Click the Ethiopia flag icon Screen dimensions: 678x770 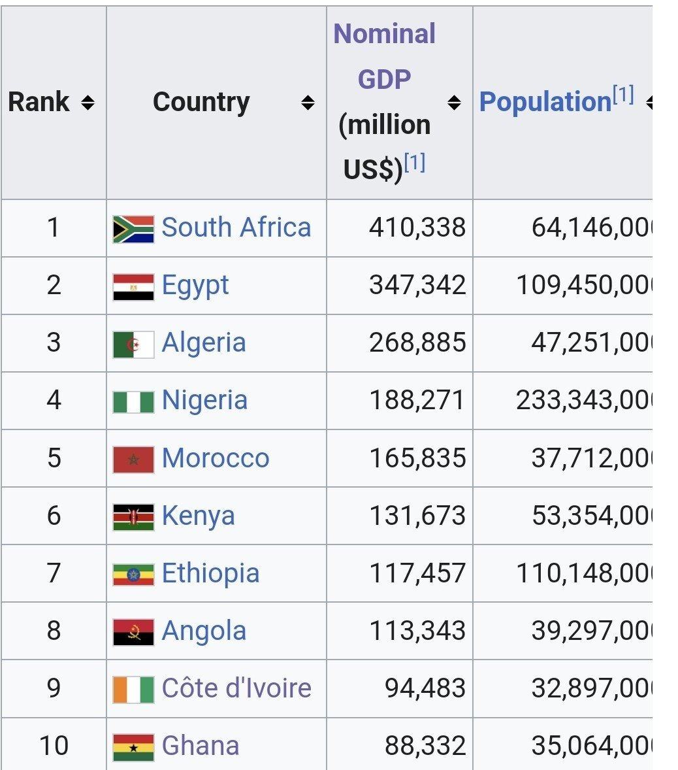coord(133,574)
